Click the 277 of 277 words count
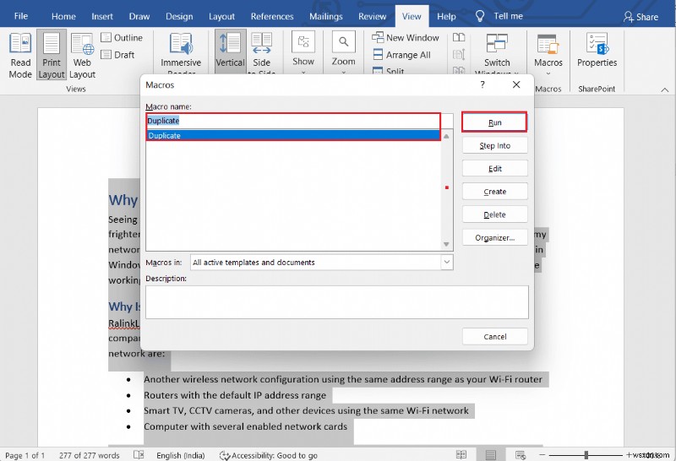Viewport: 676px width, 461px height. pyautogui.click(x=90, y=455)
